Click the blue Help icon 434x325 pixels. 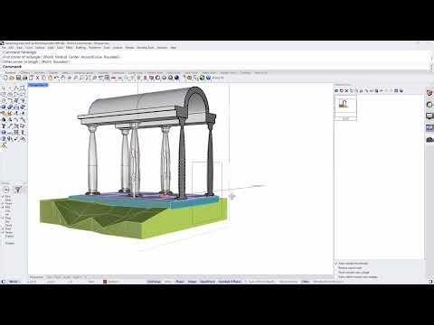(x=208, y=78)
